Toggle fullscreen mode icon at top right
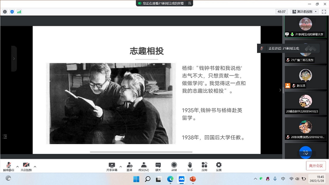329x185 pixels. pyautogui.click(x=324, y=12)
